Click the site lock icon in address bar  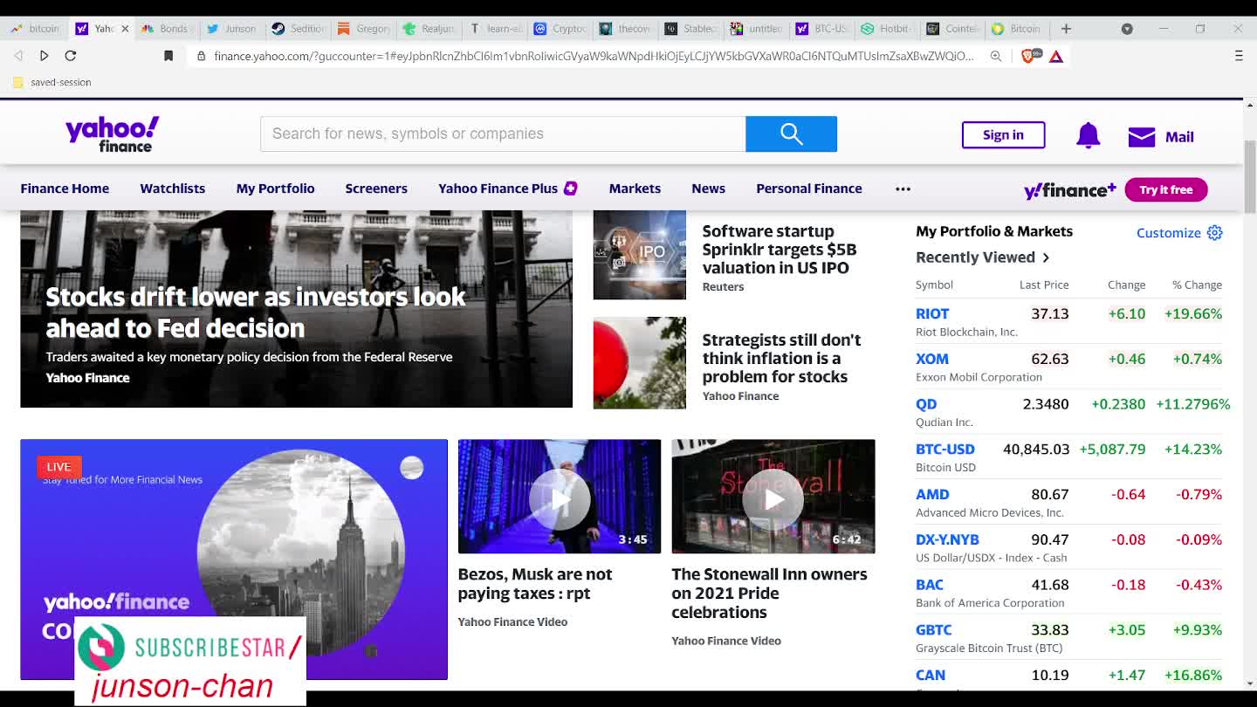(202, 56)
